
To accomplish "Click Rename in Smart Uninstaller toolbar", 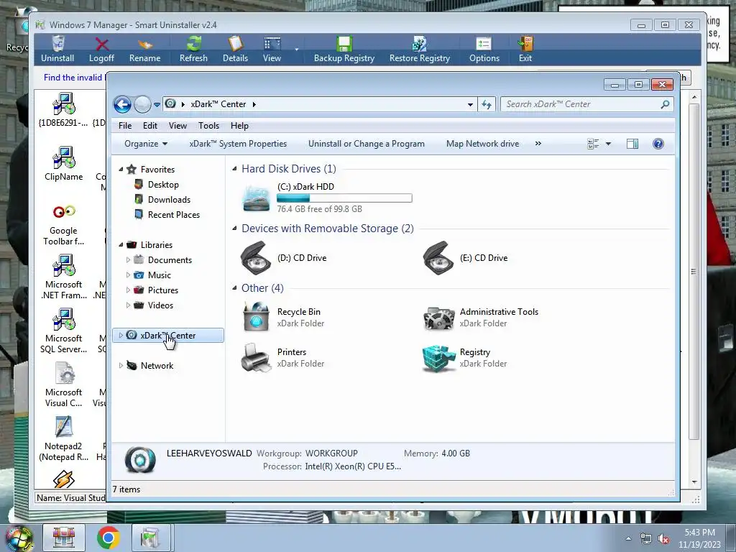I will (144, 50).
